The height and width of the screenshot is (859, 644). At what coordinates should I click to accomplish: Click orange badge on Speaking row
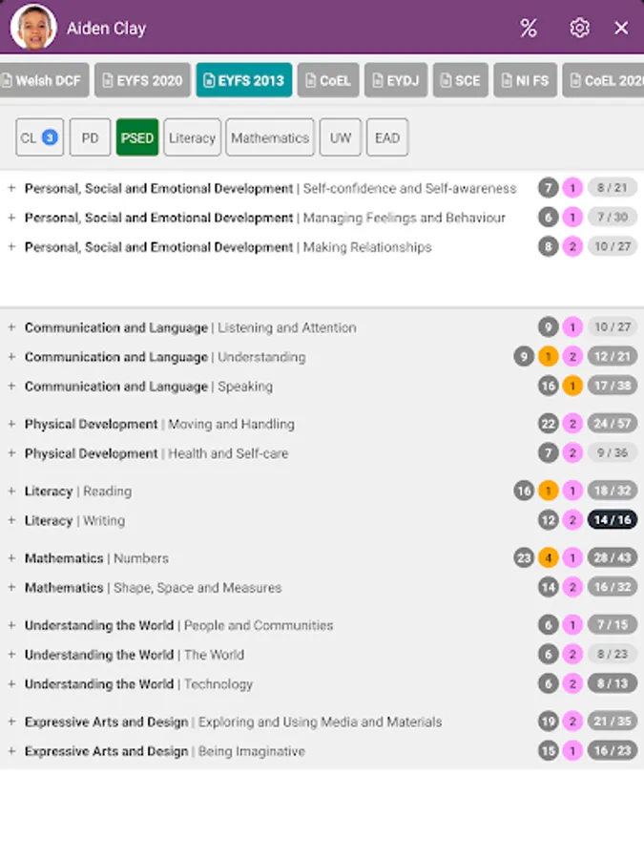(x=572, y=387)
